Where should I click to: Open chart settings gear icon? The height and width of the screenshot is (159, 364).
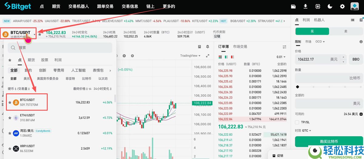pyautogui.click(x=132, y=56)
